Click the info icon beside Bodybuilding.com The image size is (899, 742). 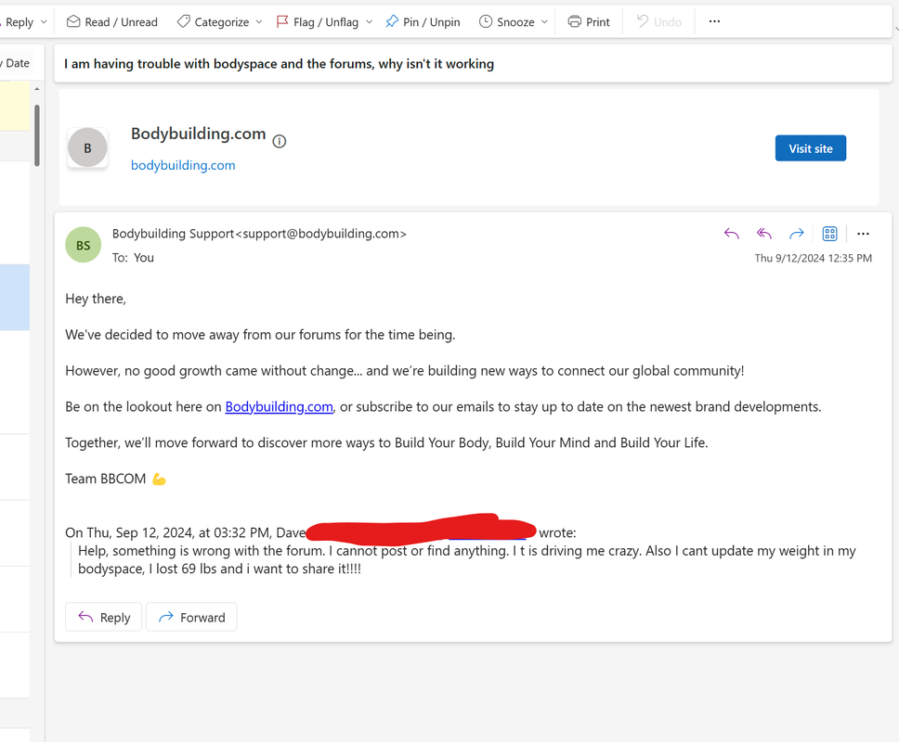point(280,141)
